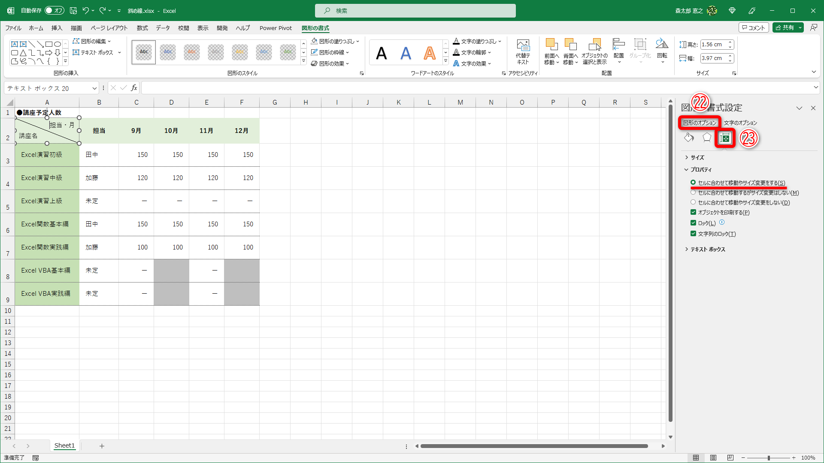Select radio セルに合わせて移動するがサイズ変更はしない

coord(694,192)
